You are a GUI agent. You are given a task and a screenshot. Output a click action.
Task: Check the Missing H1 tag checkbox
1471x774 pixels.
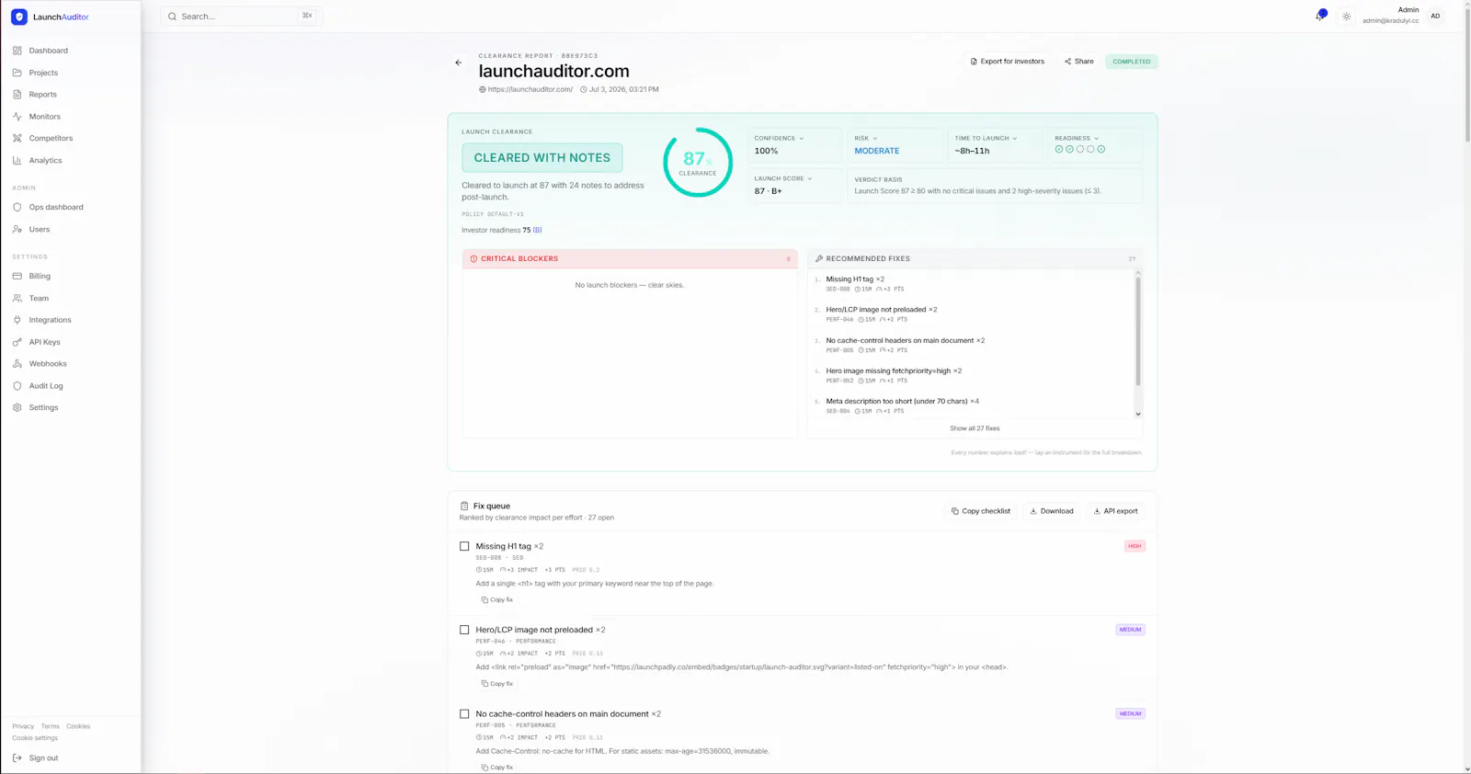pyautogui.click(x=464, y=546)
